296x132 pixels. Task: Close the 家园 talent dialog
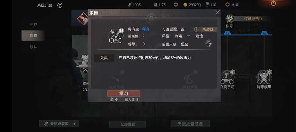coord(217,12)
